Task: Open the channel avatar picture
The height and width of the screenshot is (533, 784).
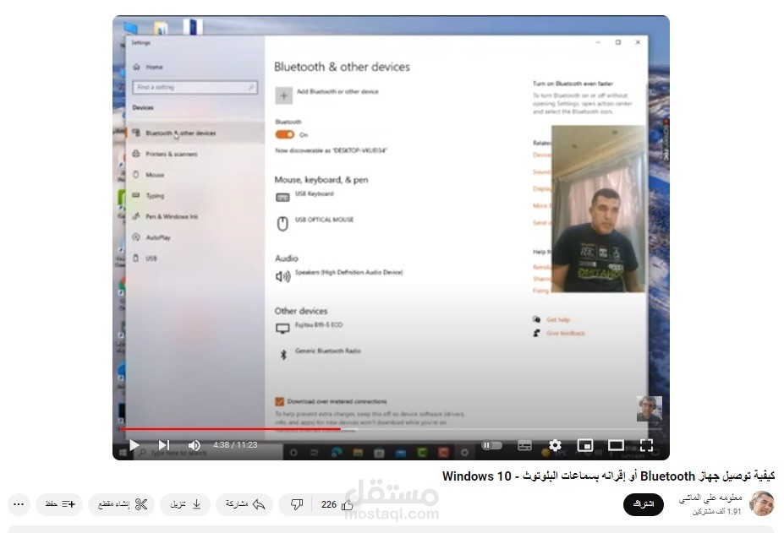Action: tap(761, 503)
